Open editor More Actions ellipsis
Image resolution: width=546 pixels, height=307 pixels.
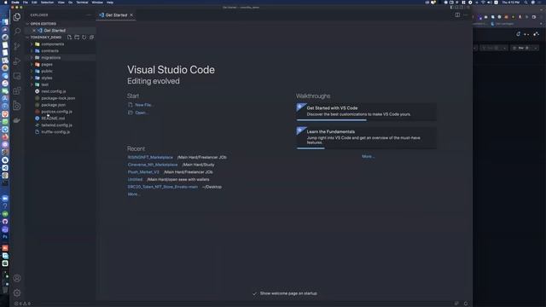466,14
